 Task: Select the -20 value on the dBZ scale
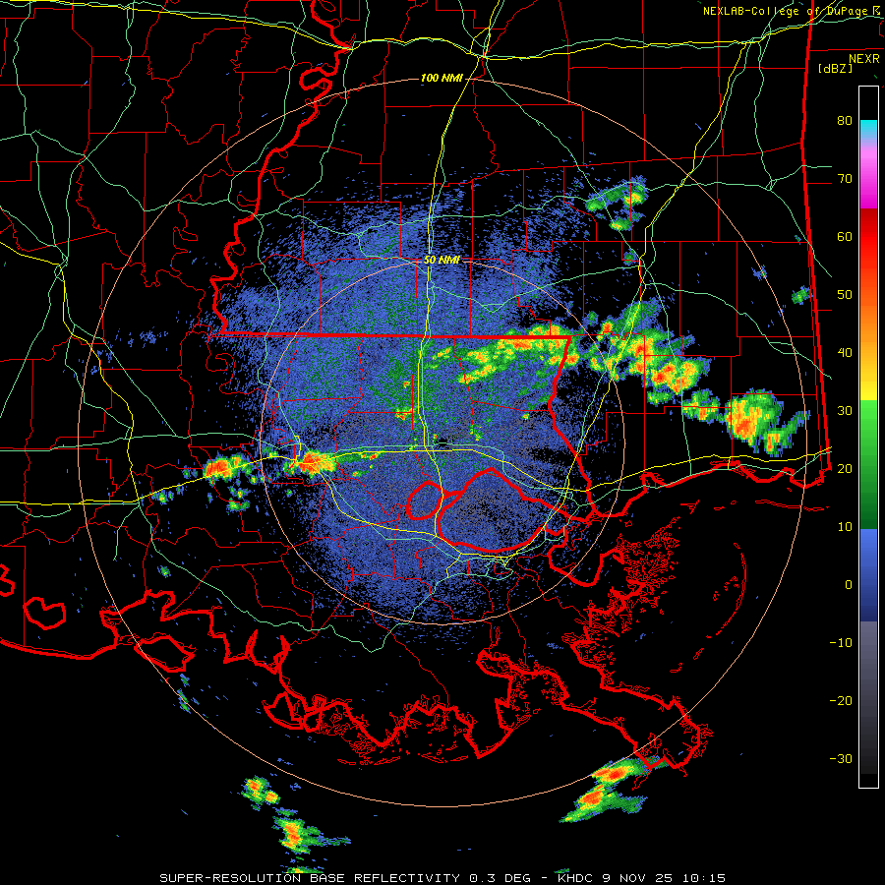point(841,701)
